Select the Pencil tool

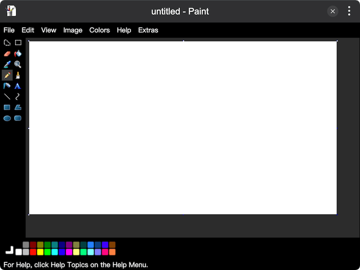[x=7, y=75]
